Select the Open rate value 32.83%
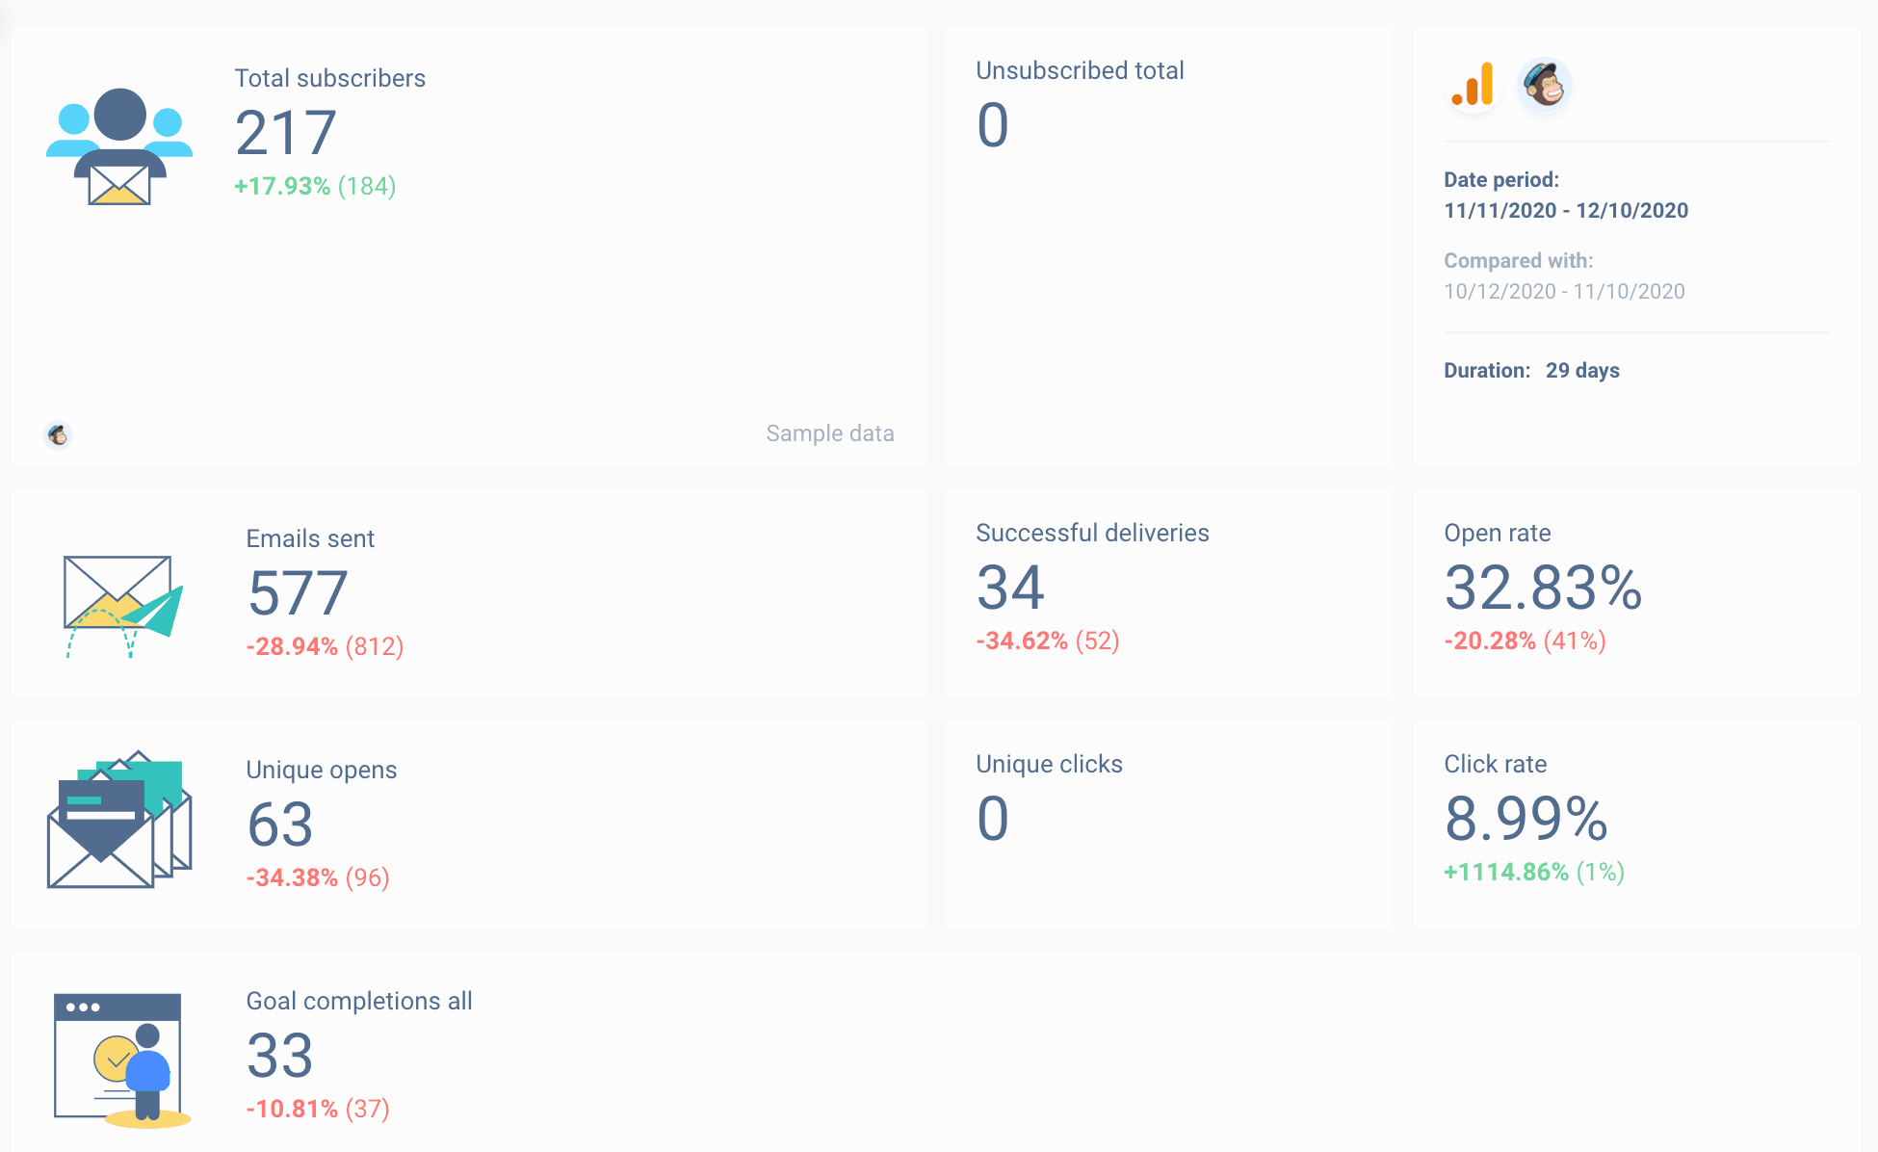Image resolution: width=1878 pixels, height=1152 pixels. pos(1542,591)
